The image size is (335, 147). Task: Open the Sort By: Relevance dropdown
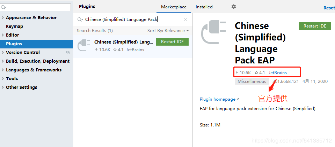click(x=168, y=31)
